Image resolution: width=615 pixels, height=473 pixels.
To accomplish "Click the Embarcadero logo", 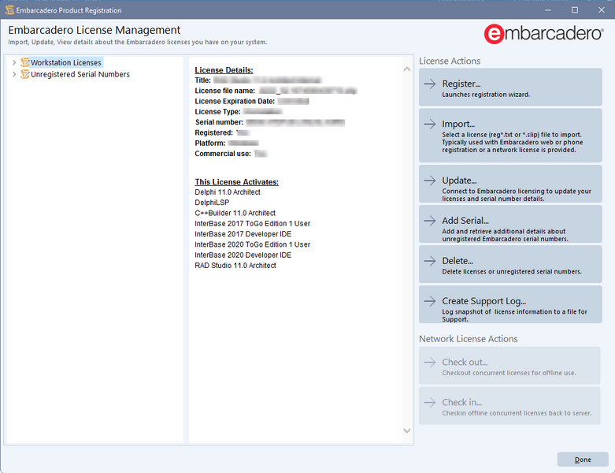I will 543,34.
